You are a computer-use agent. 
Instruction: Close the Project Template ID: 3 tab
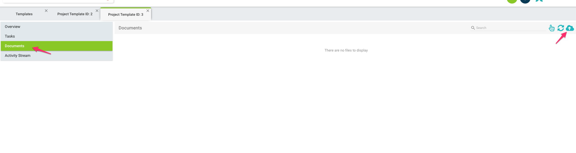pos(148,11)
